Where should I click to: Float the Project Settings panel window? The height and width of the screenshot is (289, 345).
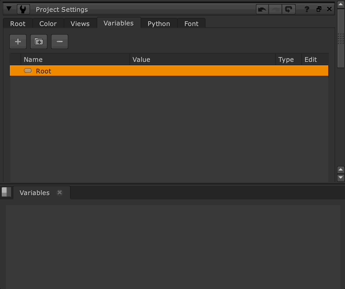click(319, 9)
